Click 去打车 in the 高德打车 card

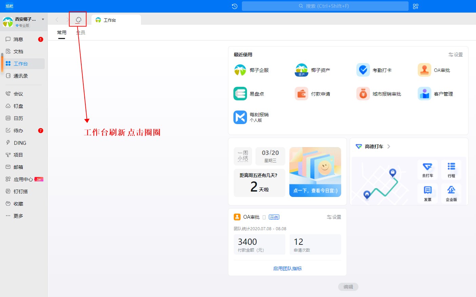(428, 170)
